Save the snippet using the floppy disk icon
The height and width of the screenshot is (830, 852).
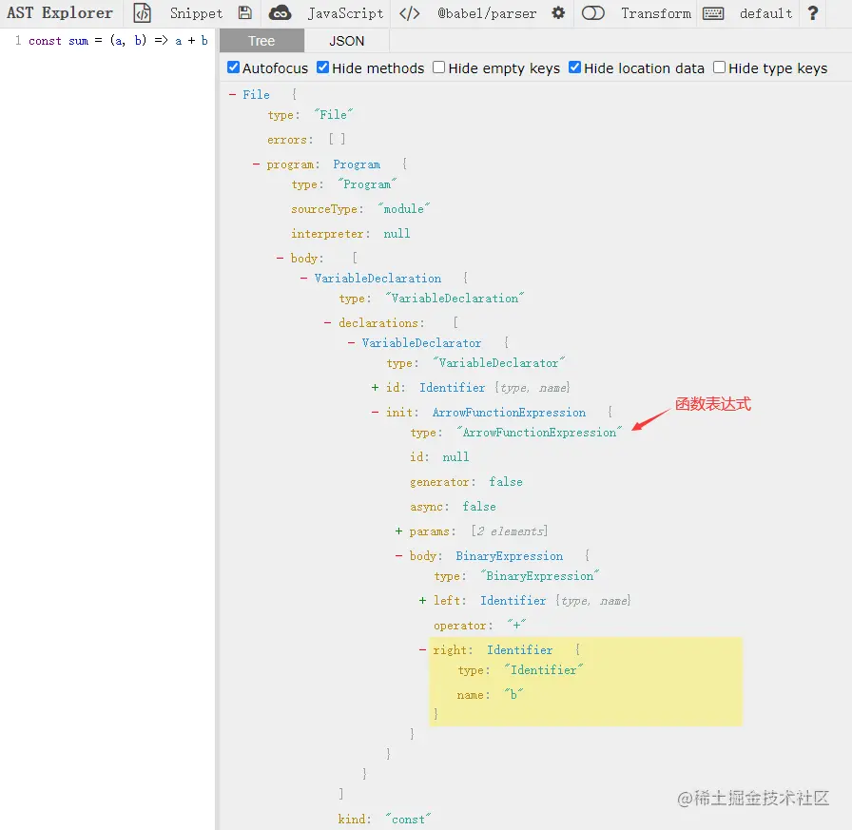(x=244, y=13)
